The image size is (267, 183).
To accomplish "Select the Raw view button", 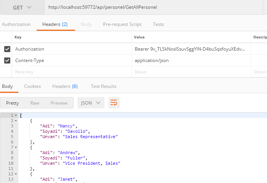I will (35, 103).
